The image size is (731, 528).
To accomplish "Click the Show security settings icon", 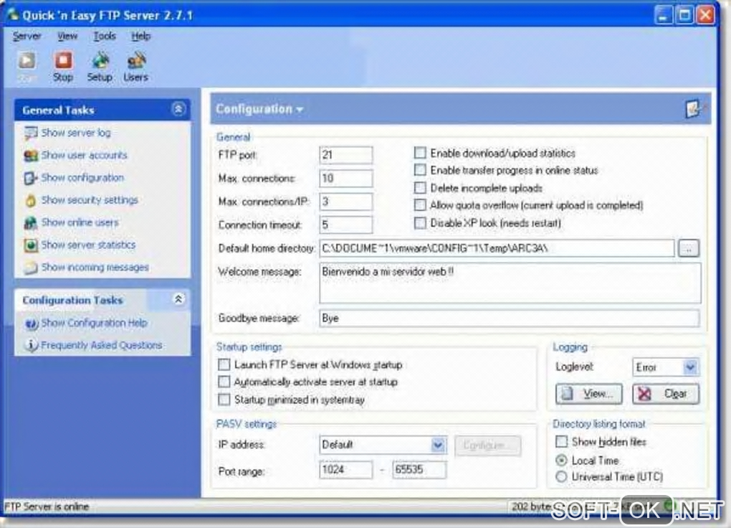I will (x=31, y=200).
